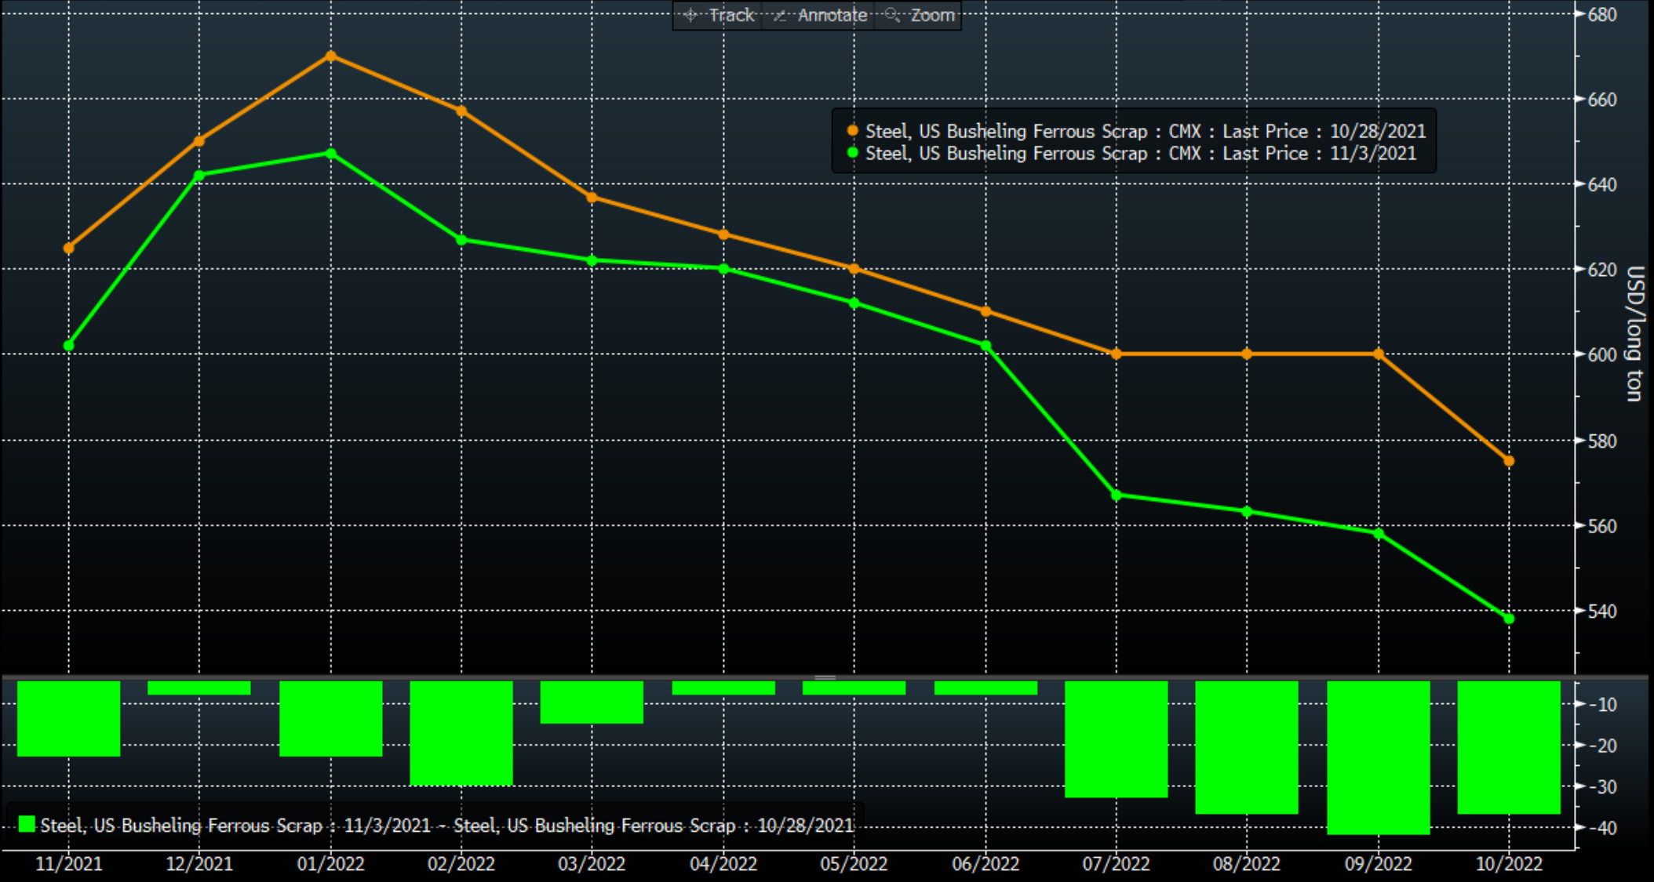The image size is (1654, 882).
Task: Click orange legend dot for 10/28/2021 series
Action: click(852, 131)
